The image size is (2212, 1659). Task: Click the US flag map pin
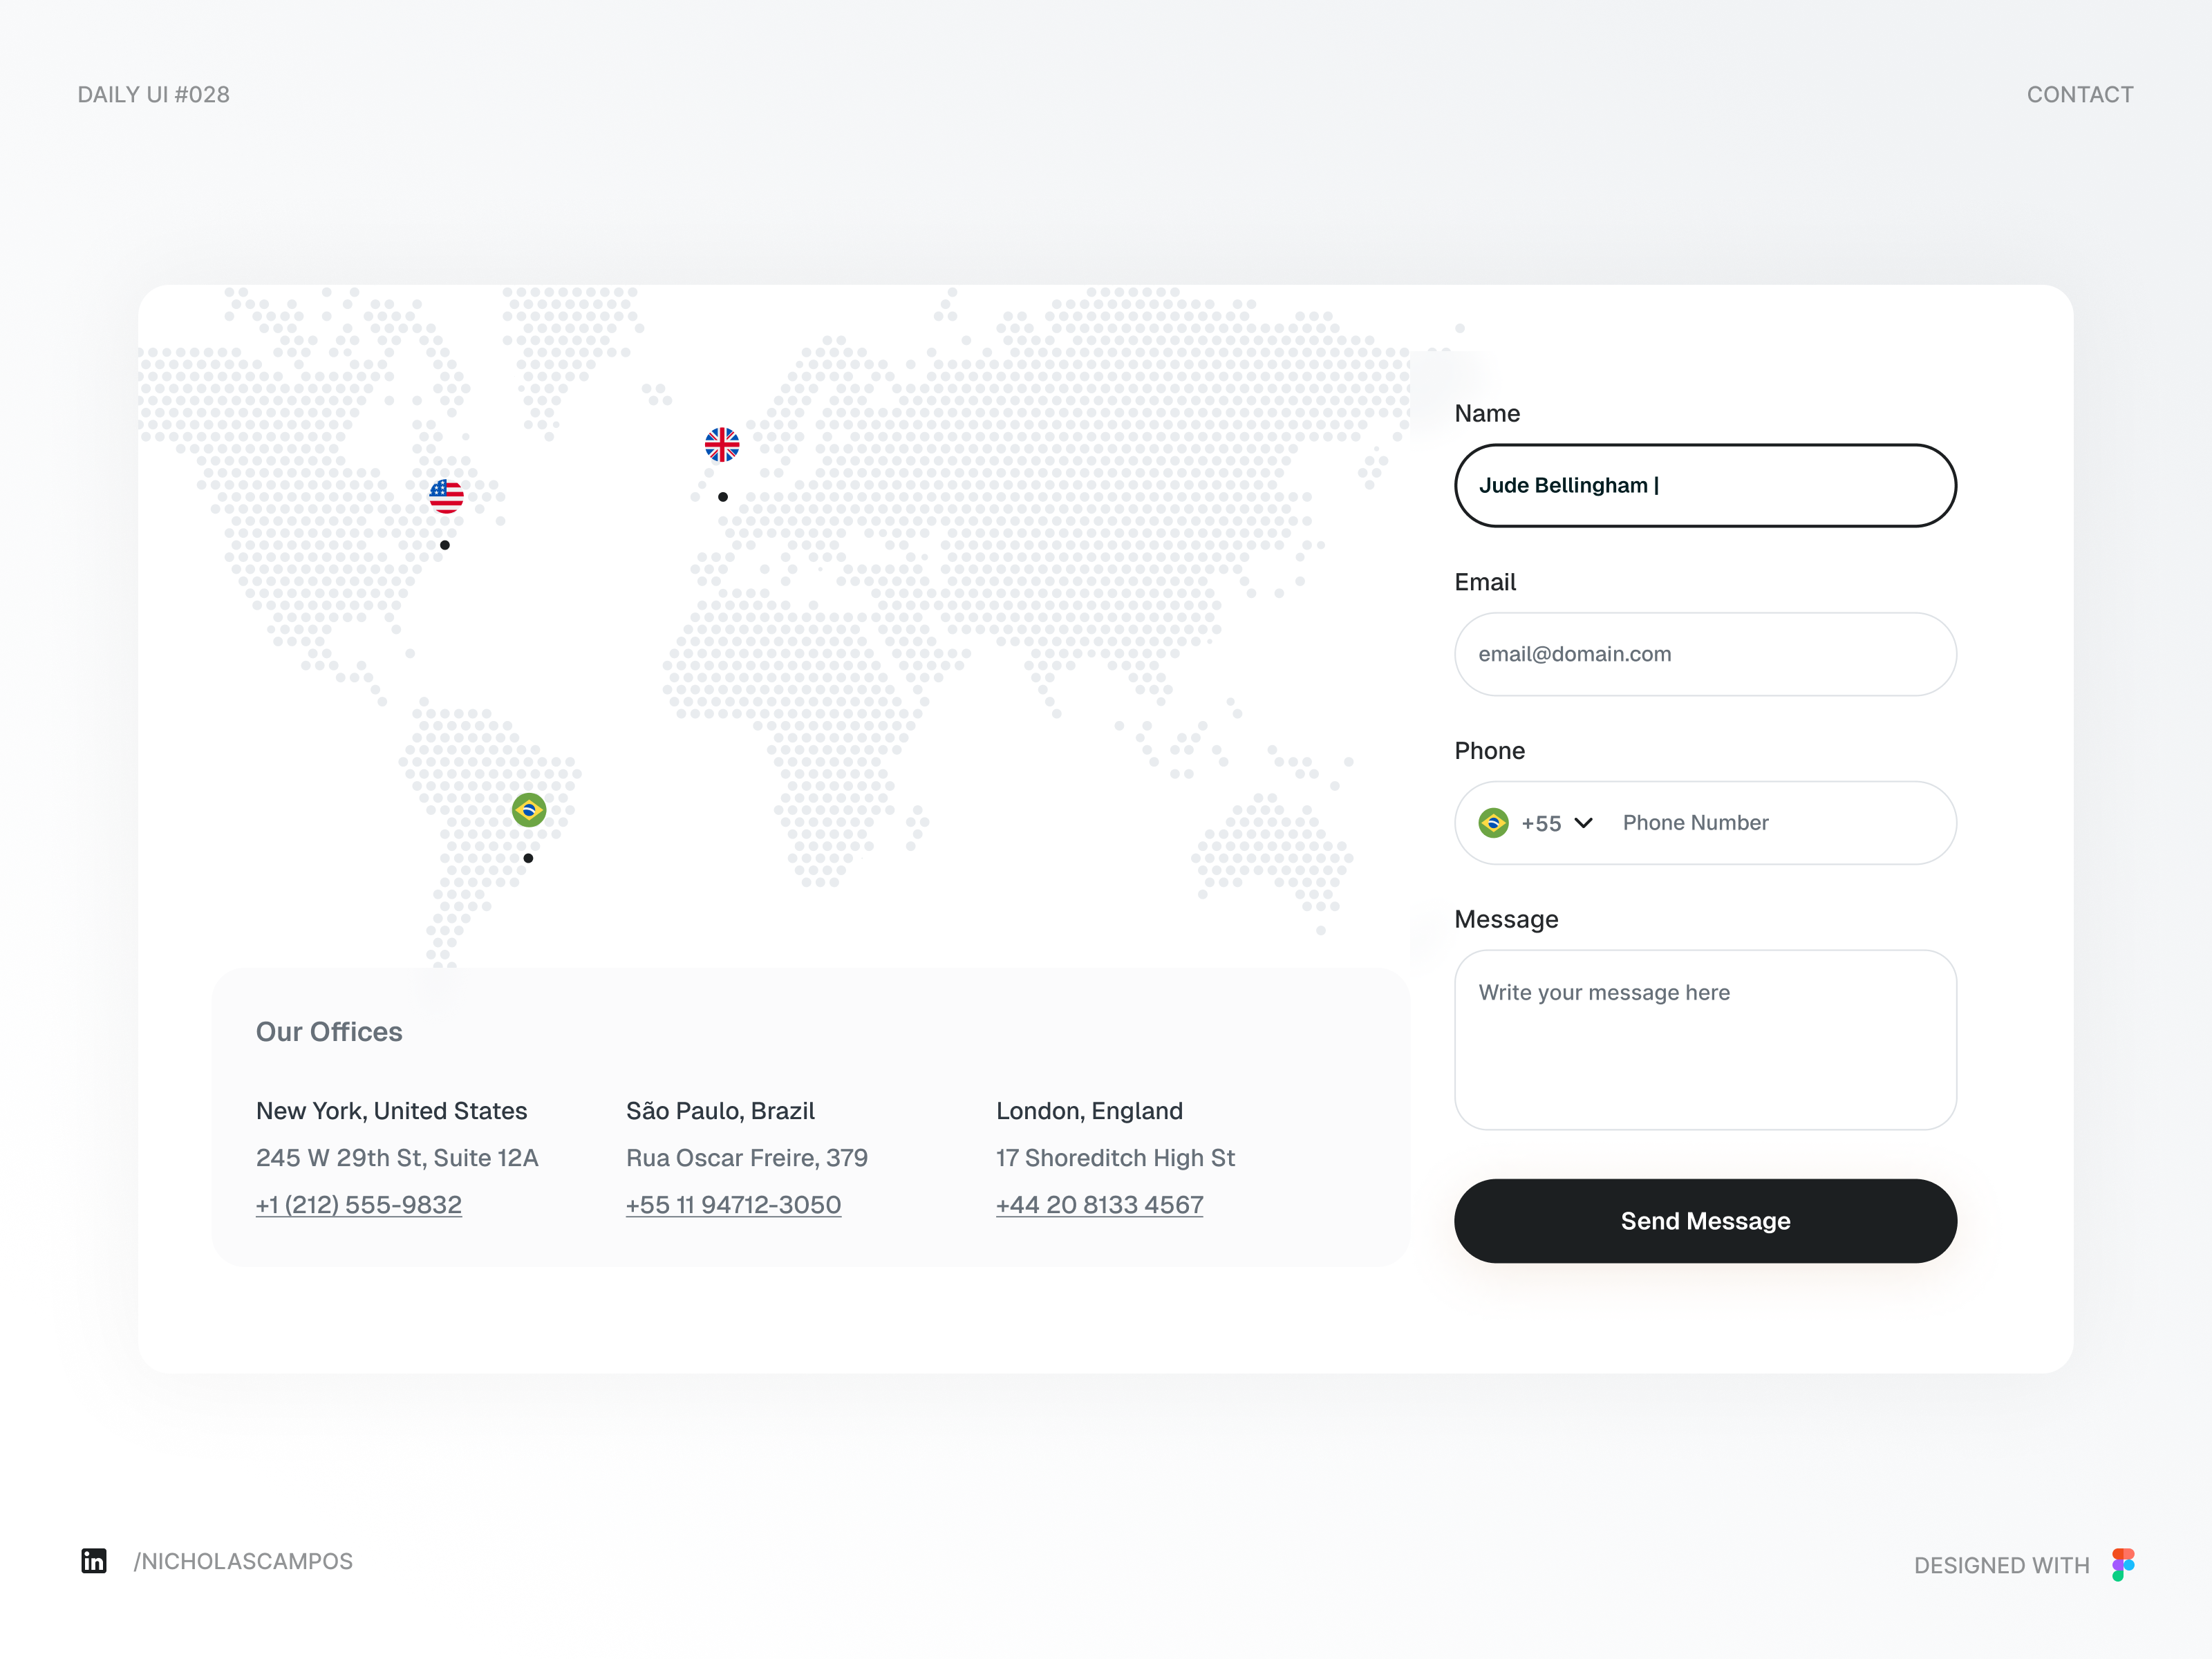tap(446, 496)
